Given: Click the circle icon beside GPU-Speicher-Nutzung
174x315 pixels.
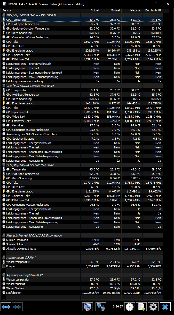Looking at the screenshot, I should 4,139.
